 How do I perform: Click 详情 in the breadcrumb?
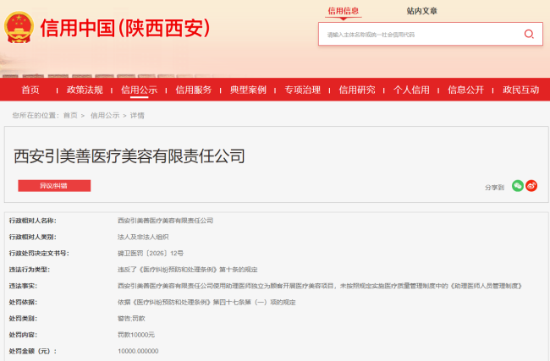coord(137,115)
